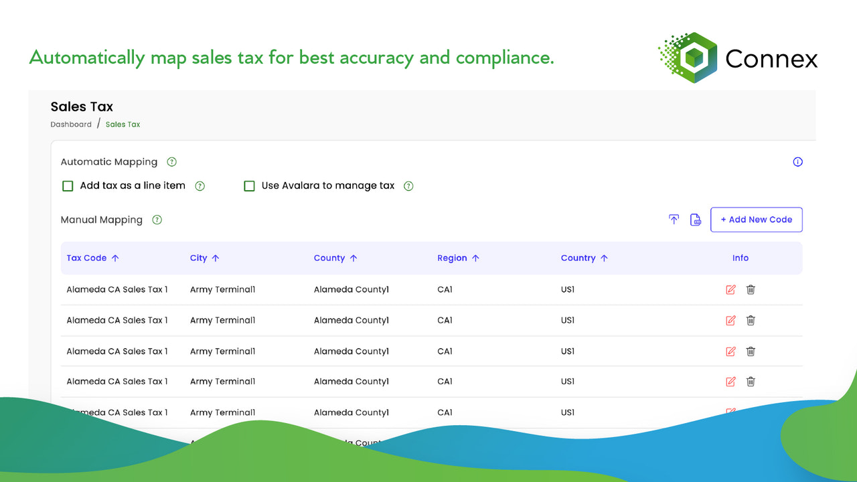Sort by Country using its arrow

point(603,258)
